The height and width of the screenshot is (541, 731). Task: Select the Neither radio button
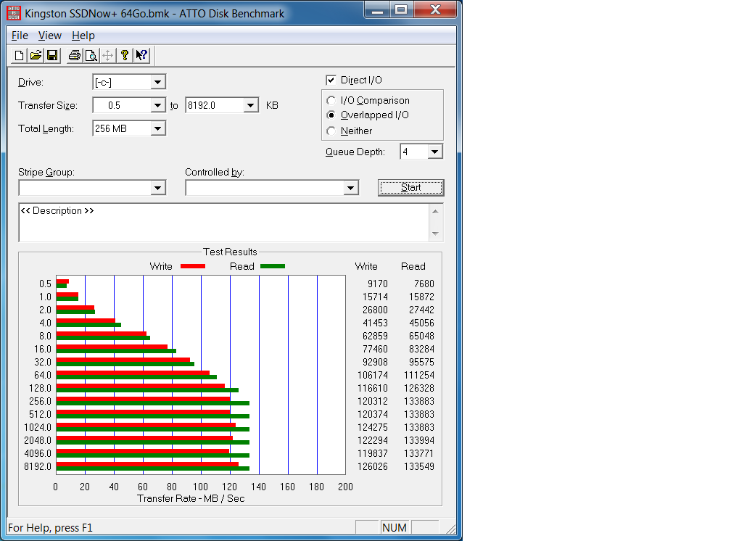331,131
